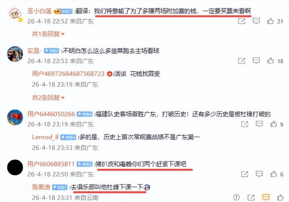Click orange comment icon on 张奥迪's reply
Image resolution: width=289 pixels, height=202 pixels.
[x=266, y=198]
